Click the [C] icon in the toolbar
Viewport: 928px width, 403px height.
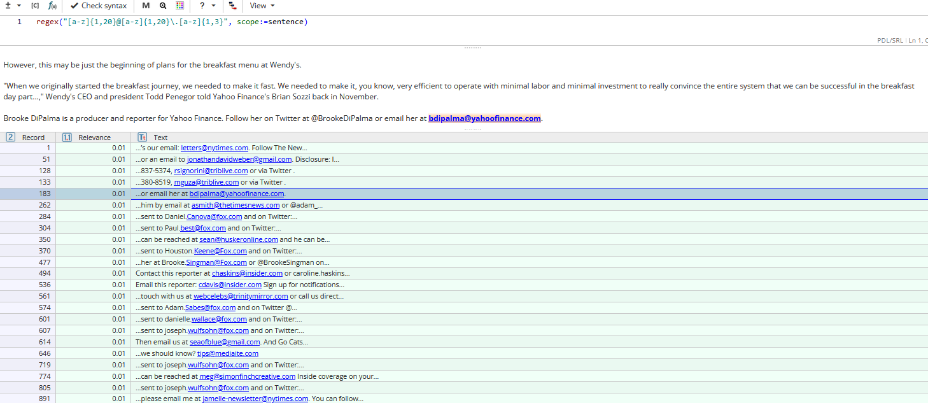(x=35, y=6)
